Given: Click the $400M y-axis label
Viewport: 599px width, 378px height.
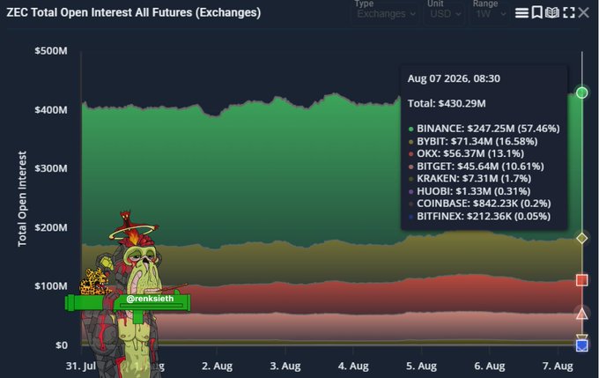Looking at the screenshot, I should coord(51,110).
